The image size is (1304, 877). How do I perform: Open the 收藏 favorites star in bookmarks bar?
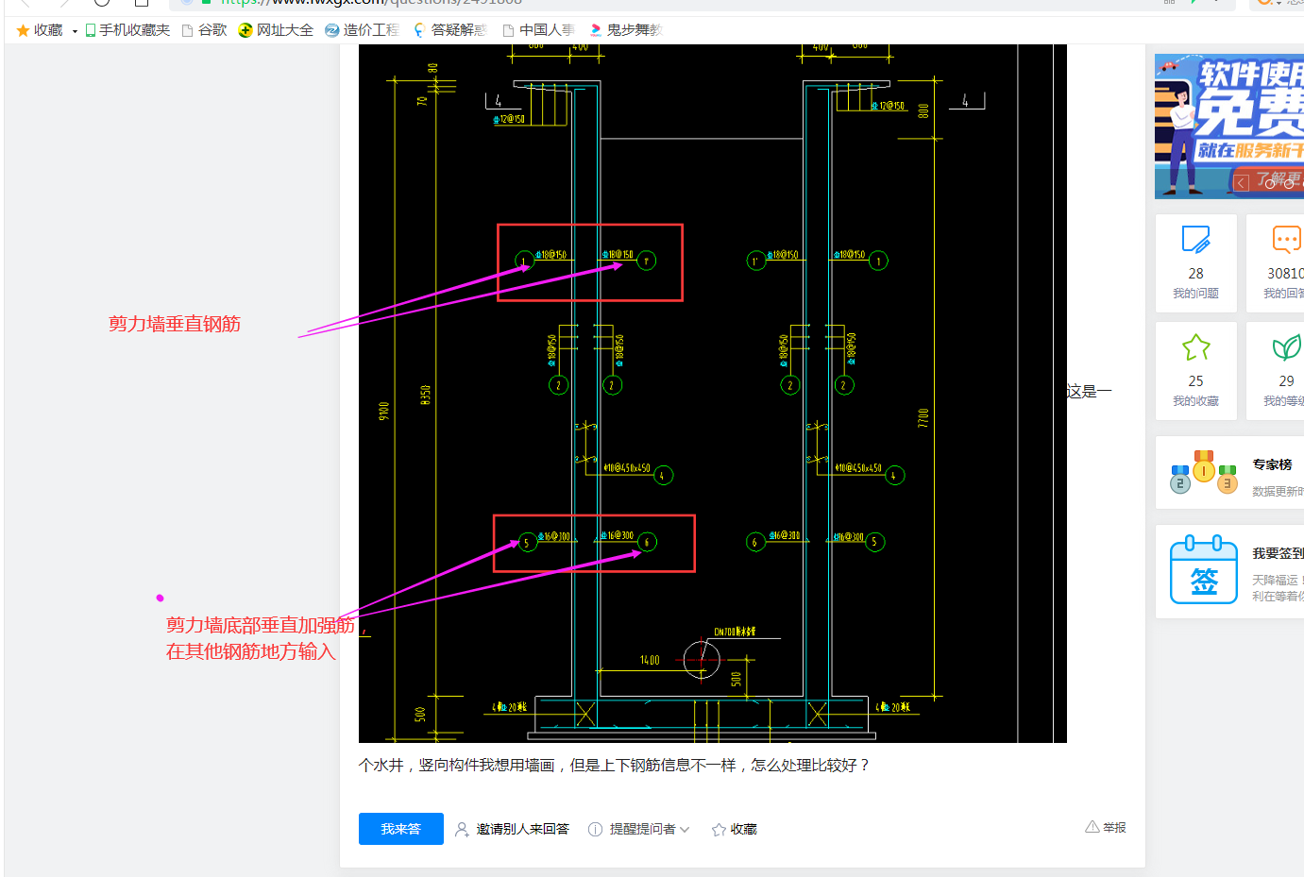click(x=24, y=30)
